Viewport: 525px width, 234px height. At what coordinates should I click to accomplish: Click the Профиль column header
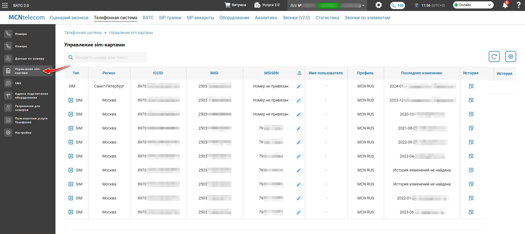coord(365,73)
